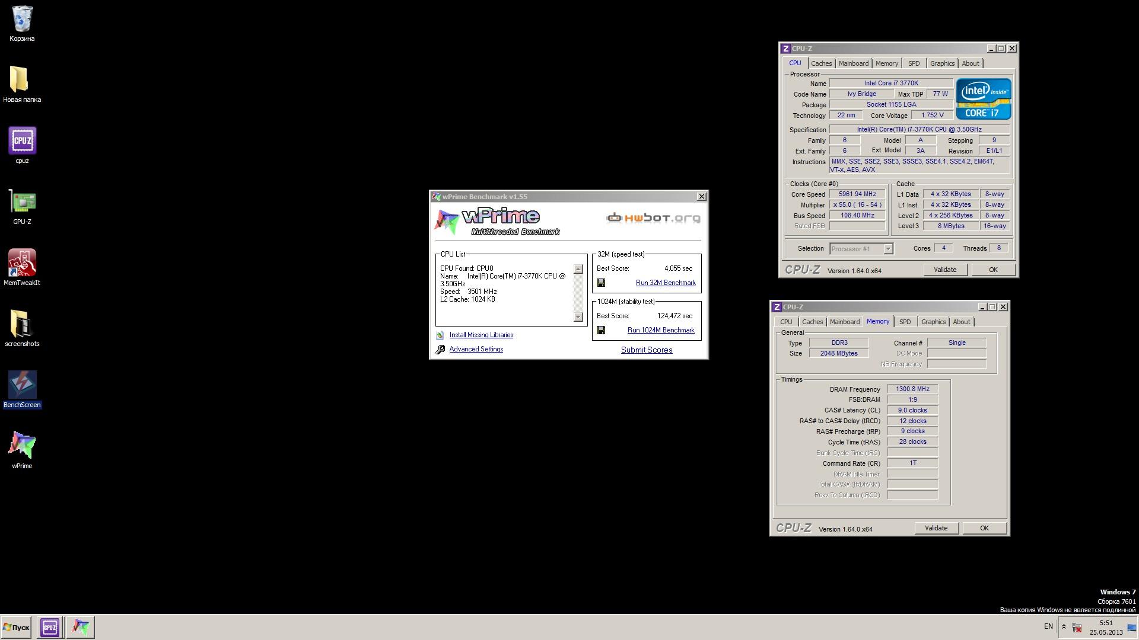
Task: Switch to Mainboard tab in upper CPU-Z
Action: (853, 63)
